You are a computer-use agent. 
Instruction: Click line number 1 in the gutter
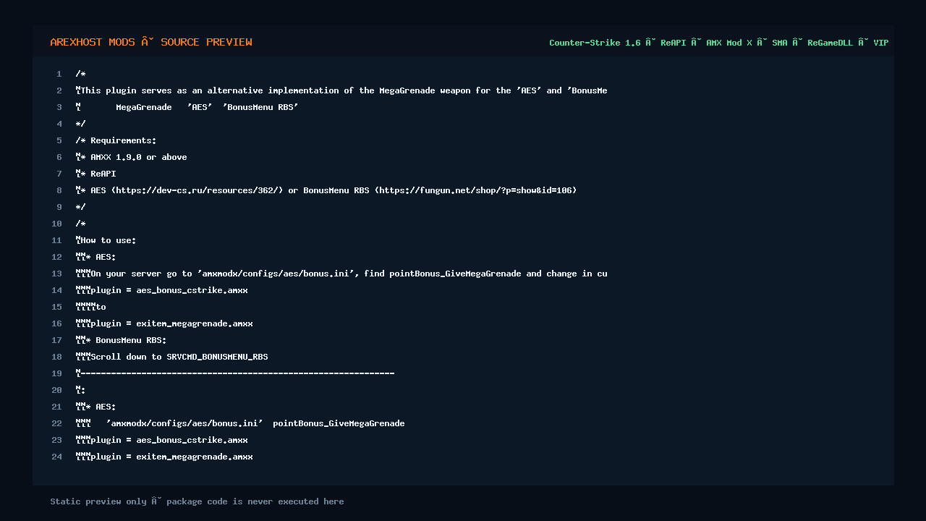point(59,74)
